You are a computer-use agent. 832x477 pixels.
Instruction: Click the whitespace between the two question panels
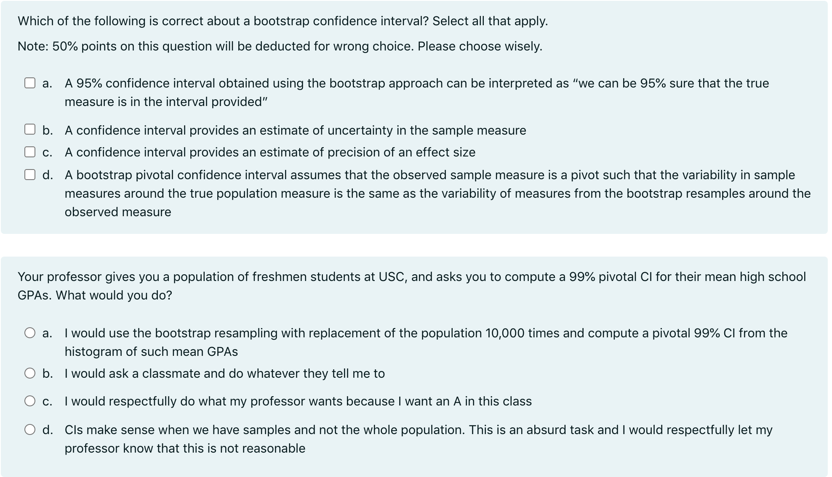pyautogui.click(x=416, y=243)
